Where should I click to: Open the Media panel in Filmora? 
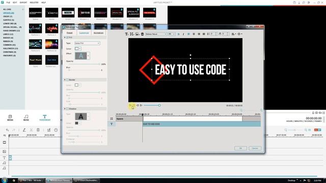pos(10,117)
